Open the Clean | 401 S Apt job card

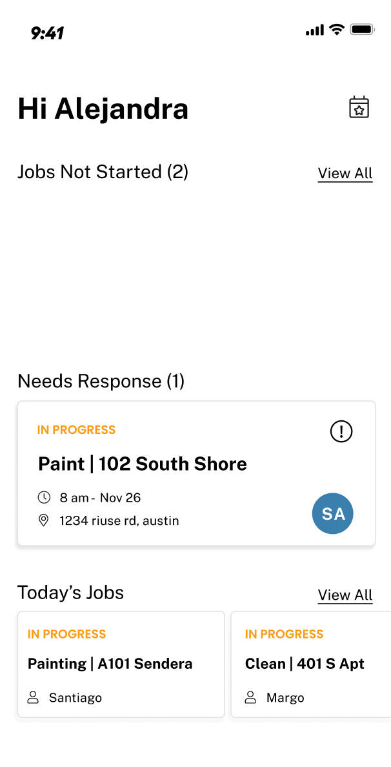[x=311, y=664]
